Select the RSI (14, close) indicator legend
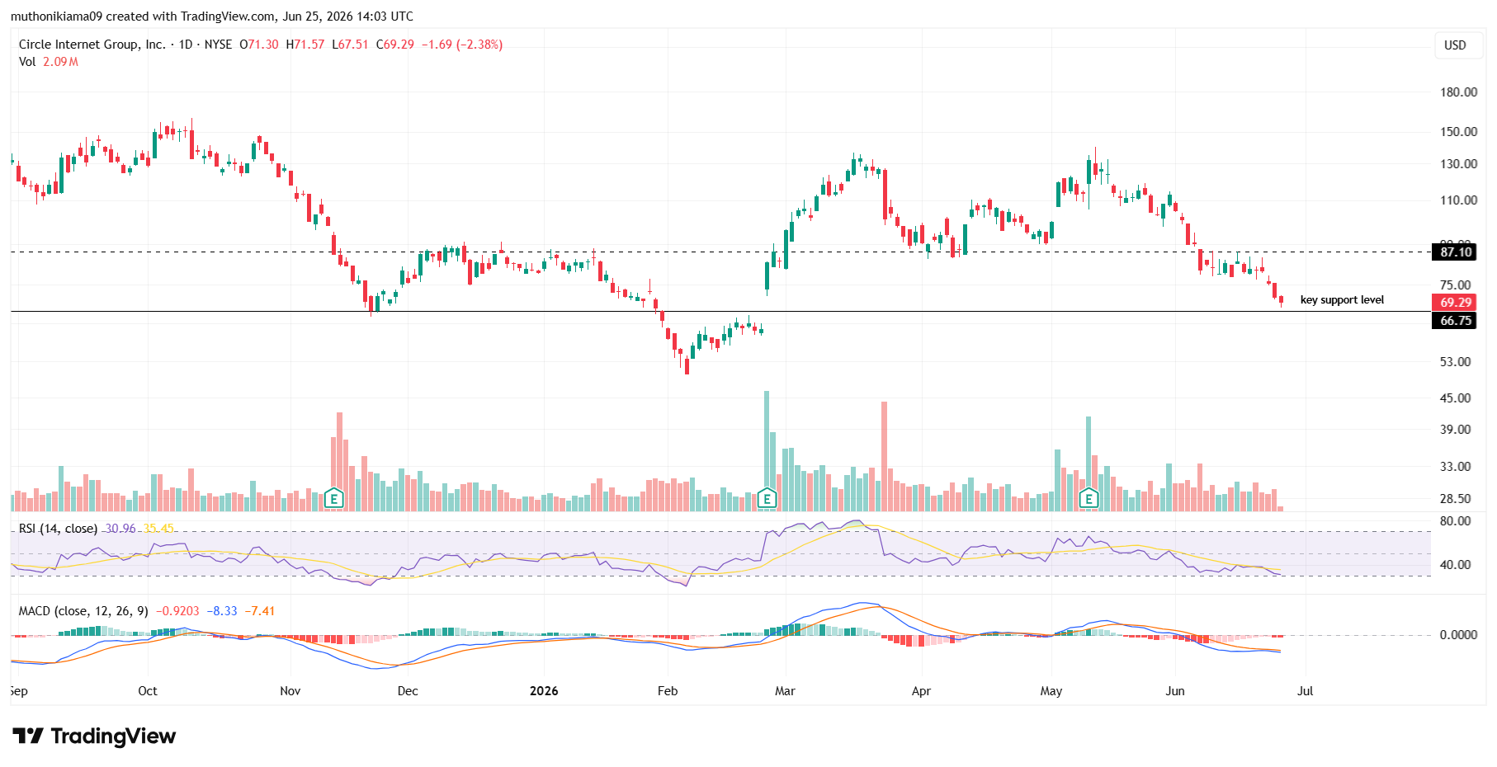1497x767 pixels. pyautogui.click(x=58, y=528)
